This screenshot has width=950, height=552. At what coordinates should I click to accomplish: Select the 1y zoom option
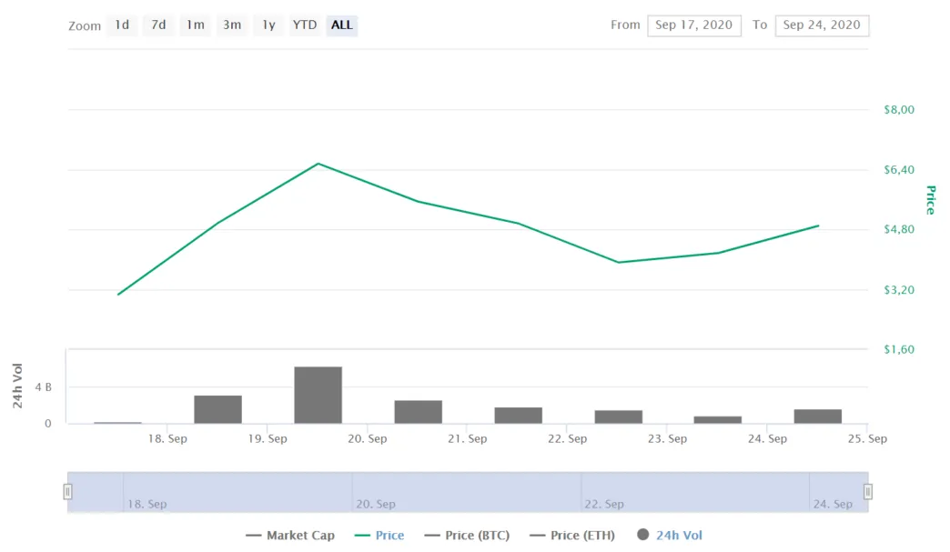pyautogui.click(x=268, y=25)
